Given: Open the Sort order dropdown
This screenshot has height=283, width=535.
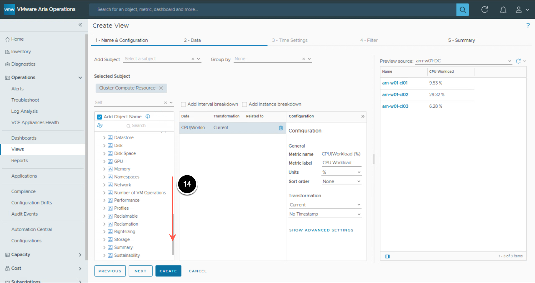Looking at the screenshot, I should (341, 182).
